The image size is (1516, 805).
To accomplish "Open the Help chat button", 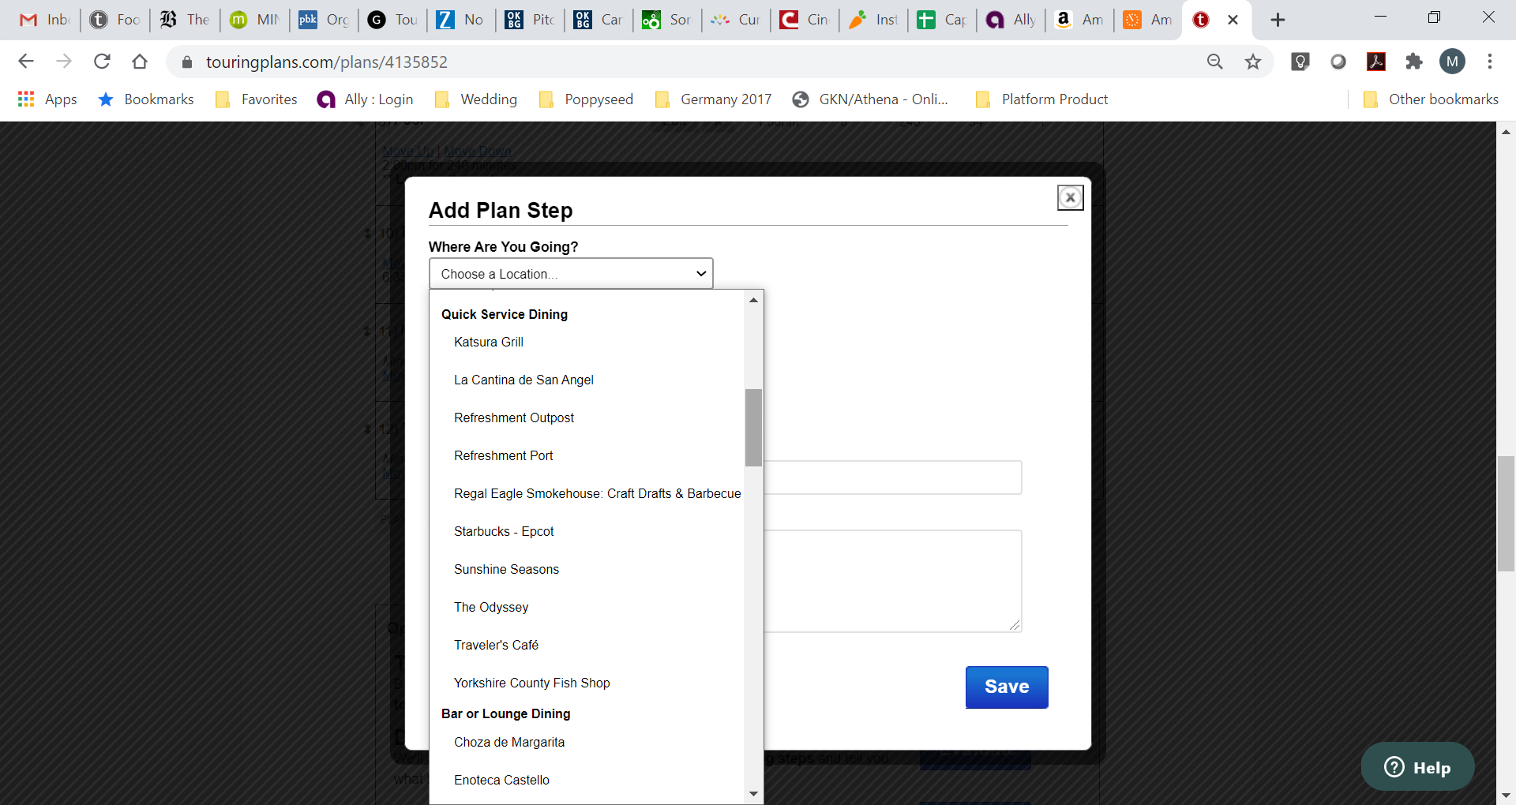I will (x=1417, y=767).
